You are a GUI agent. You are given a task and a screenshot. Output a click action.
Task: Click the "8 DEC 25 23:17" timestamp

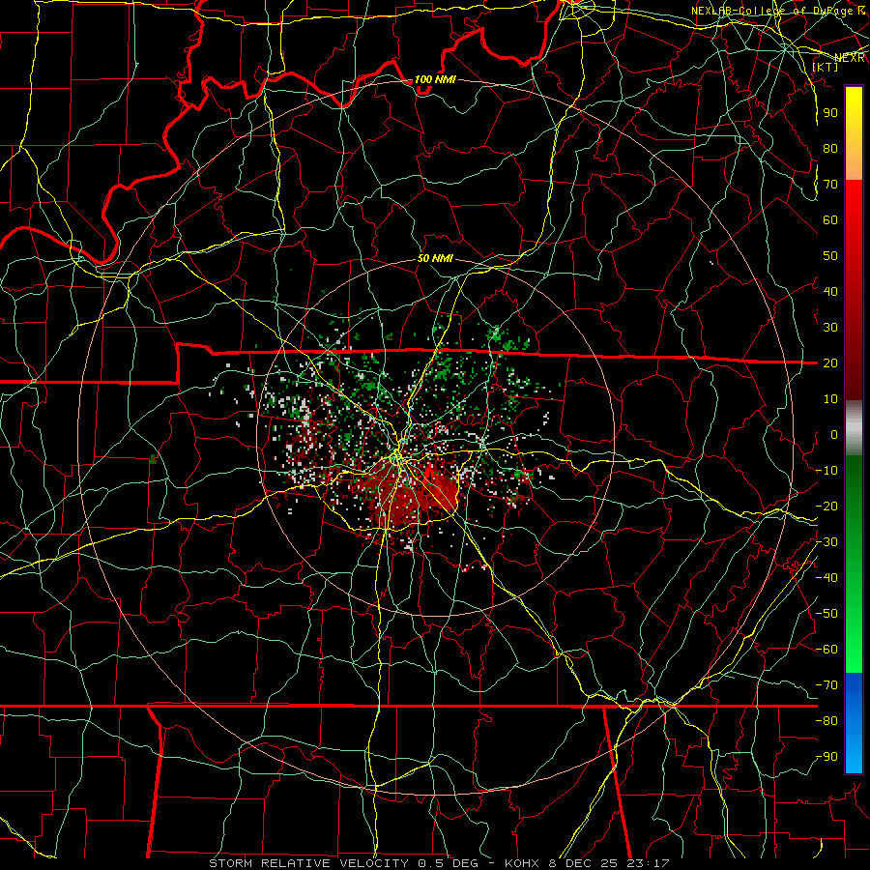(x=607, y=863)
